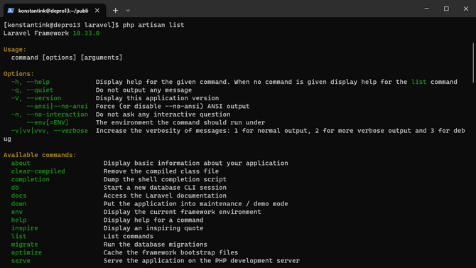
Task: Expand the new tab profile dropdown chevron
Action: point(128,11)
